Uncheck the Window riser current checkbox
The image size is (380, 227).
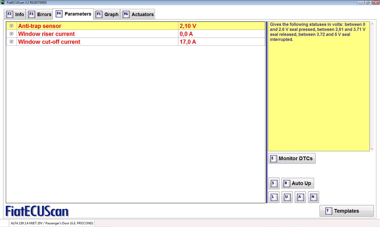point(12,34)
